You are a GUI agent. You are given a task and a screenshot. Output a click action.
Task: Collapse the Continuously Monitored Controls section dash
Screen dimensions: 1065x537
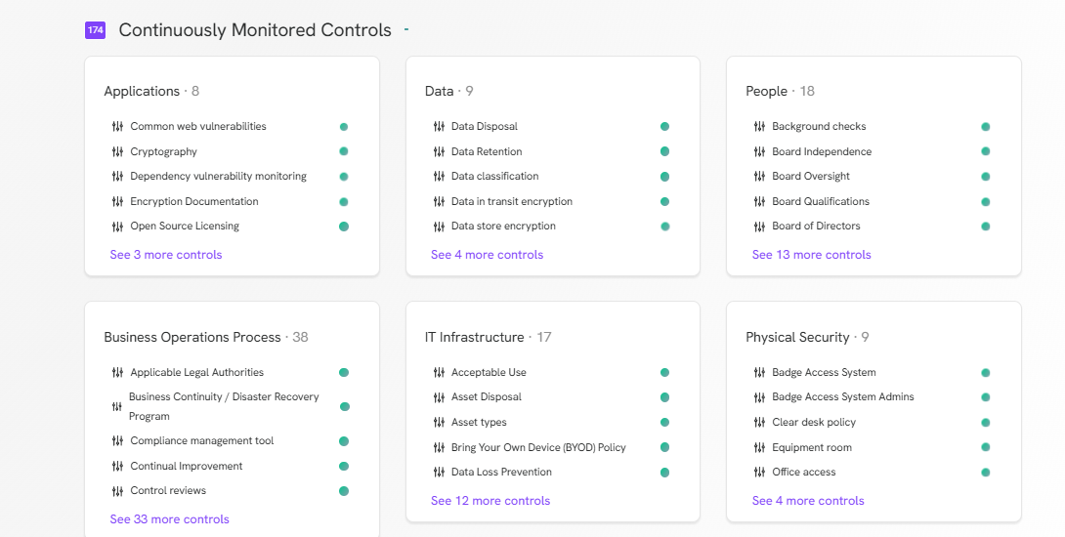coord(406,29)
